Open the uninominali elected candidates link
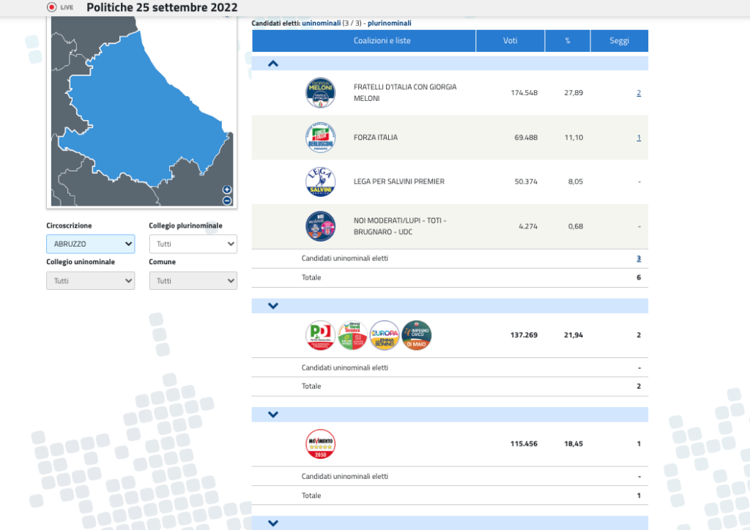 pyautogui.click(x=321, y=23)
